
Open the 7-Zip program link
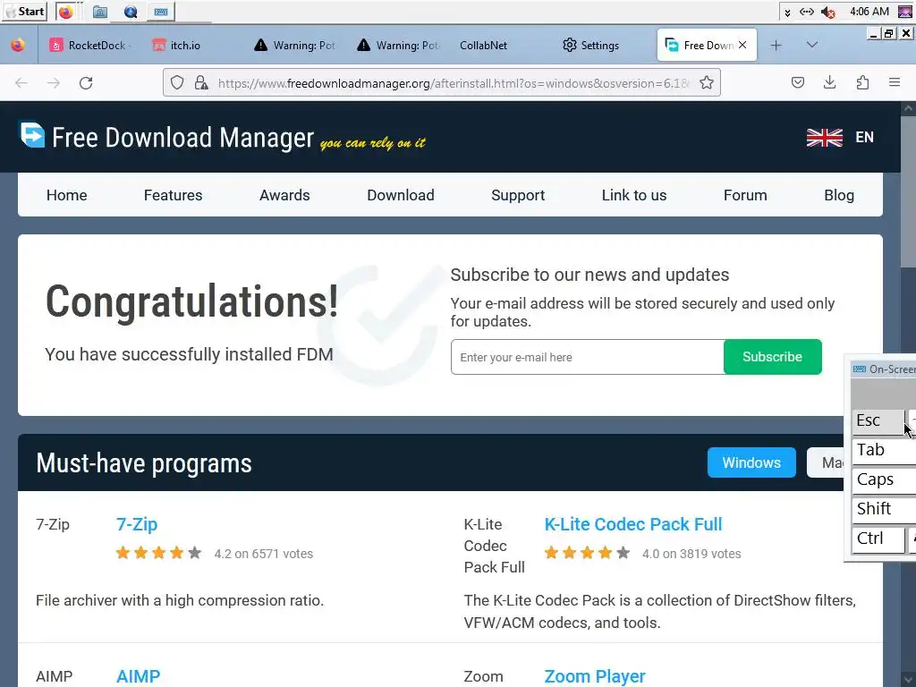click(137, 524)
